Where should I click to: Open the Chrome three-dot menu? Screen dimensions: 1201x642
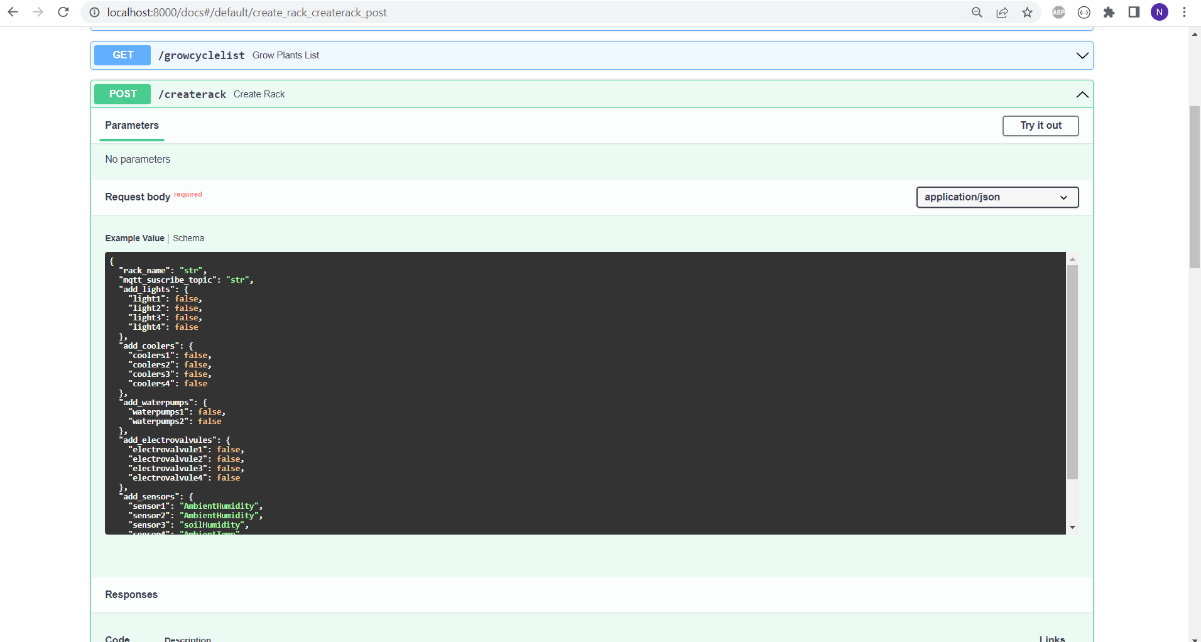1184,13
